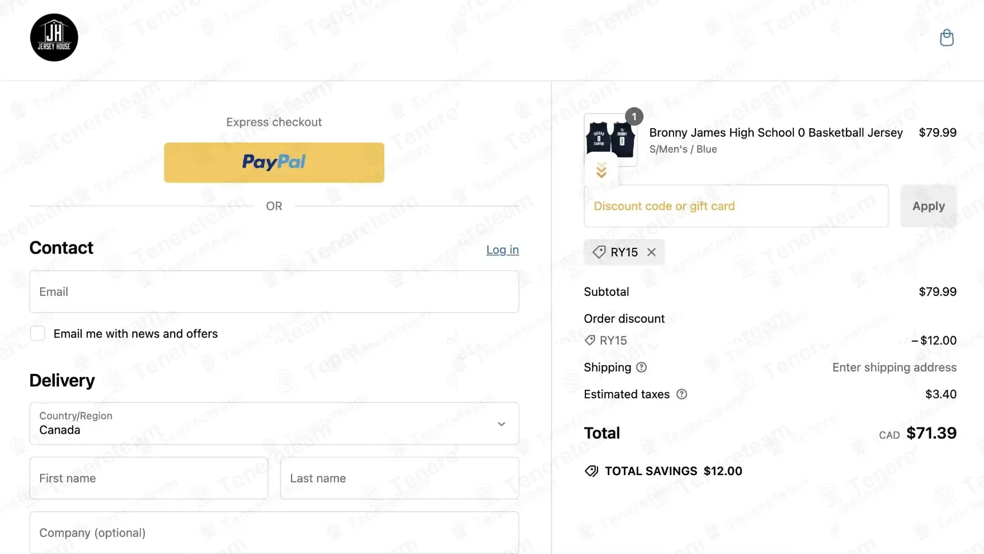This screenshot has height=554, width=984.
Task: Click the Jersey House logo
Action: coord(54,38)
